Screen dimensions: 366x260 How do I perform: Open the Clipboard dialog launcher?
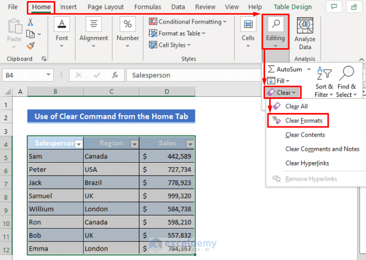(x=44, y=59)
